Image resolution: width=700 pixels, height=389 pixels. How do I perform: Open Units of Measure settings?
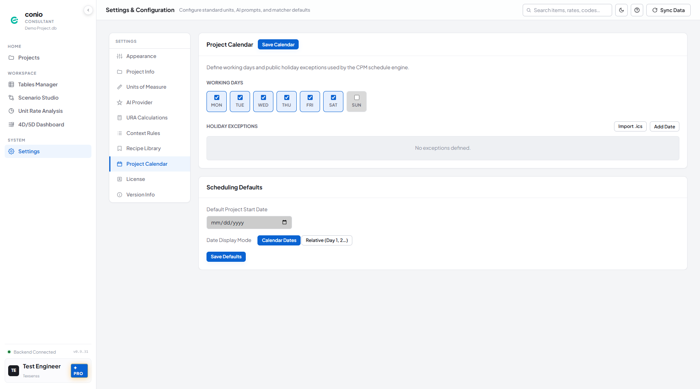(x=150, y=87)
